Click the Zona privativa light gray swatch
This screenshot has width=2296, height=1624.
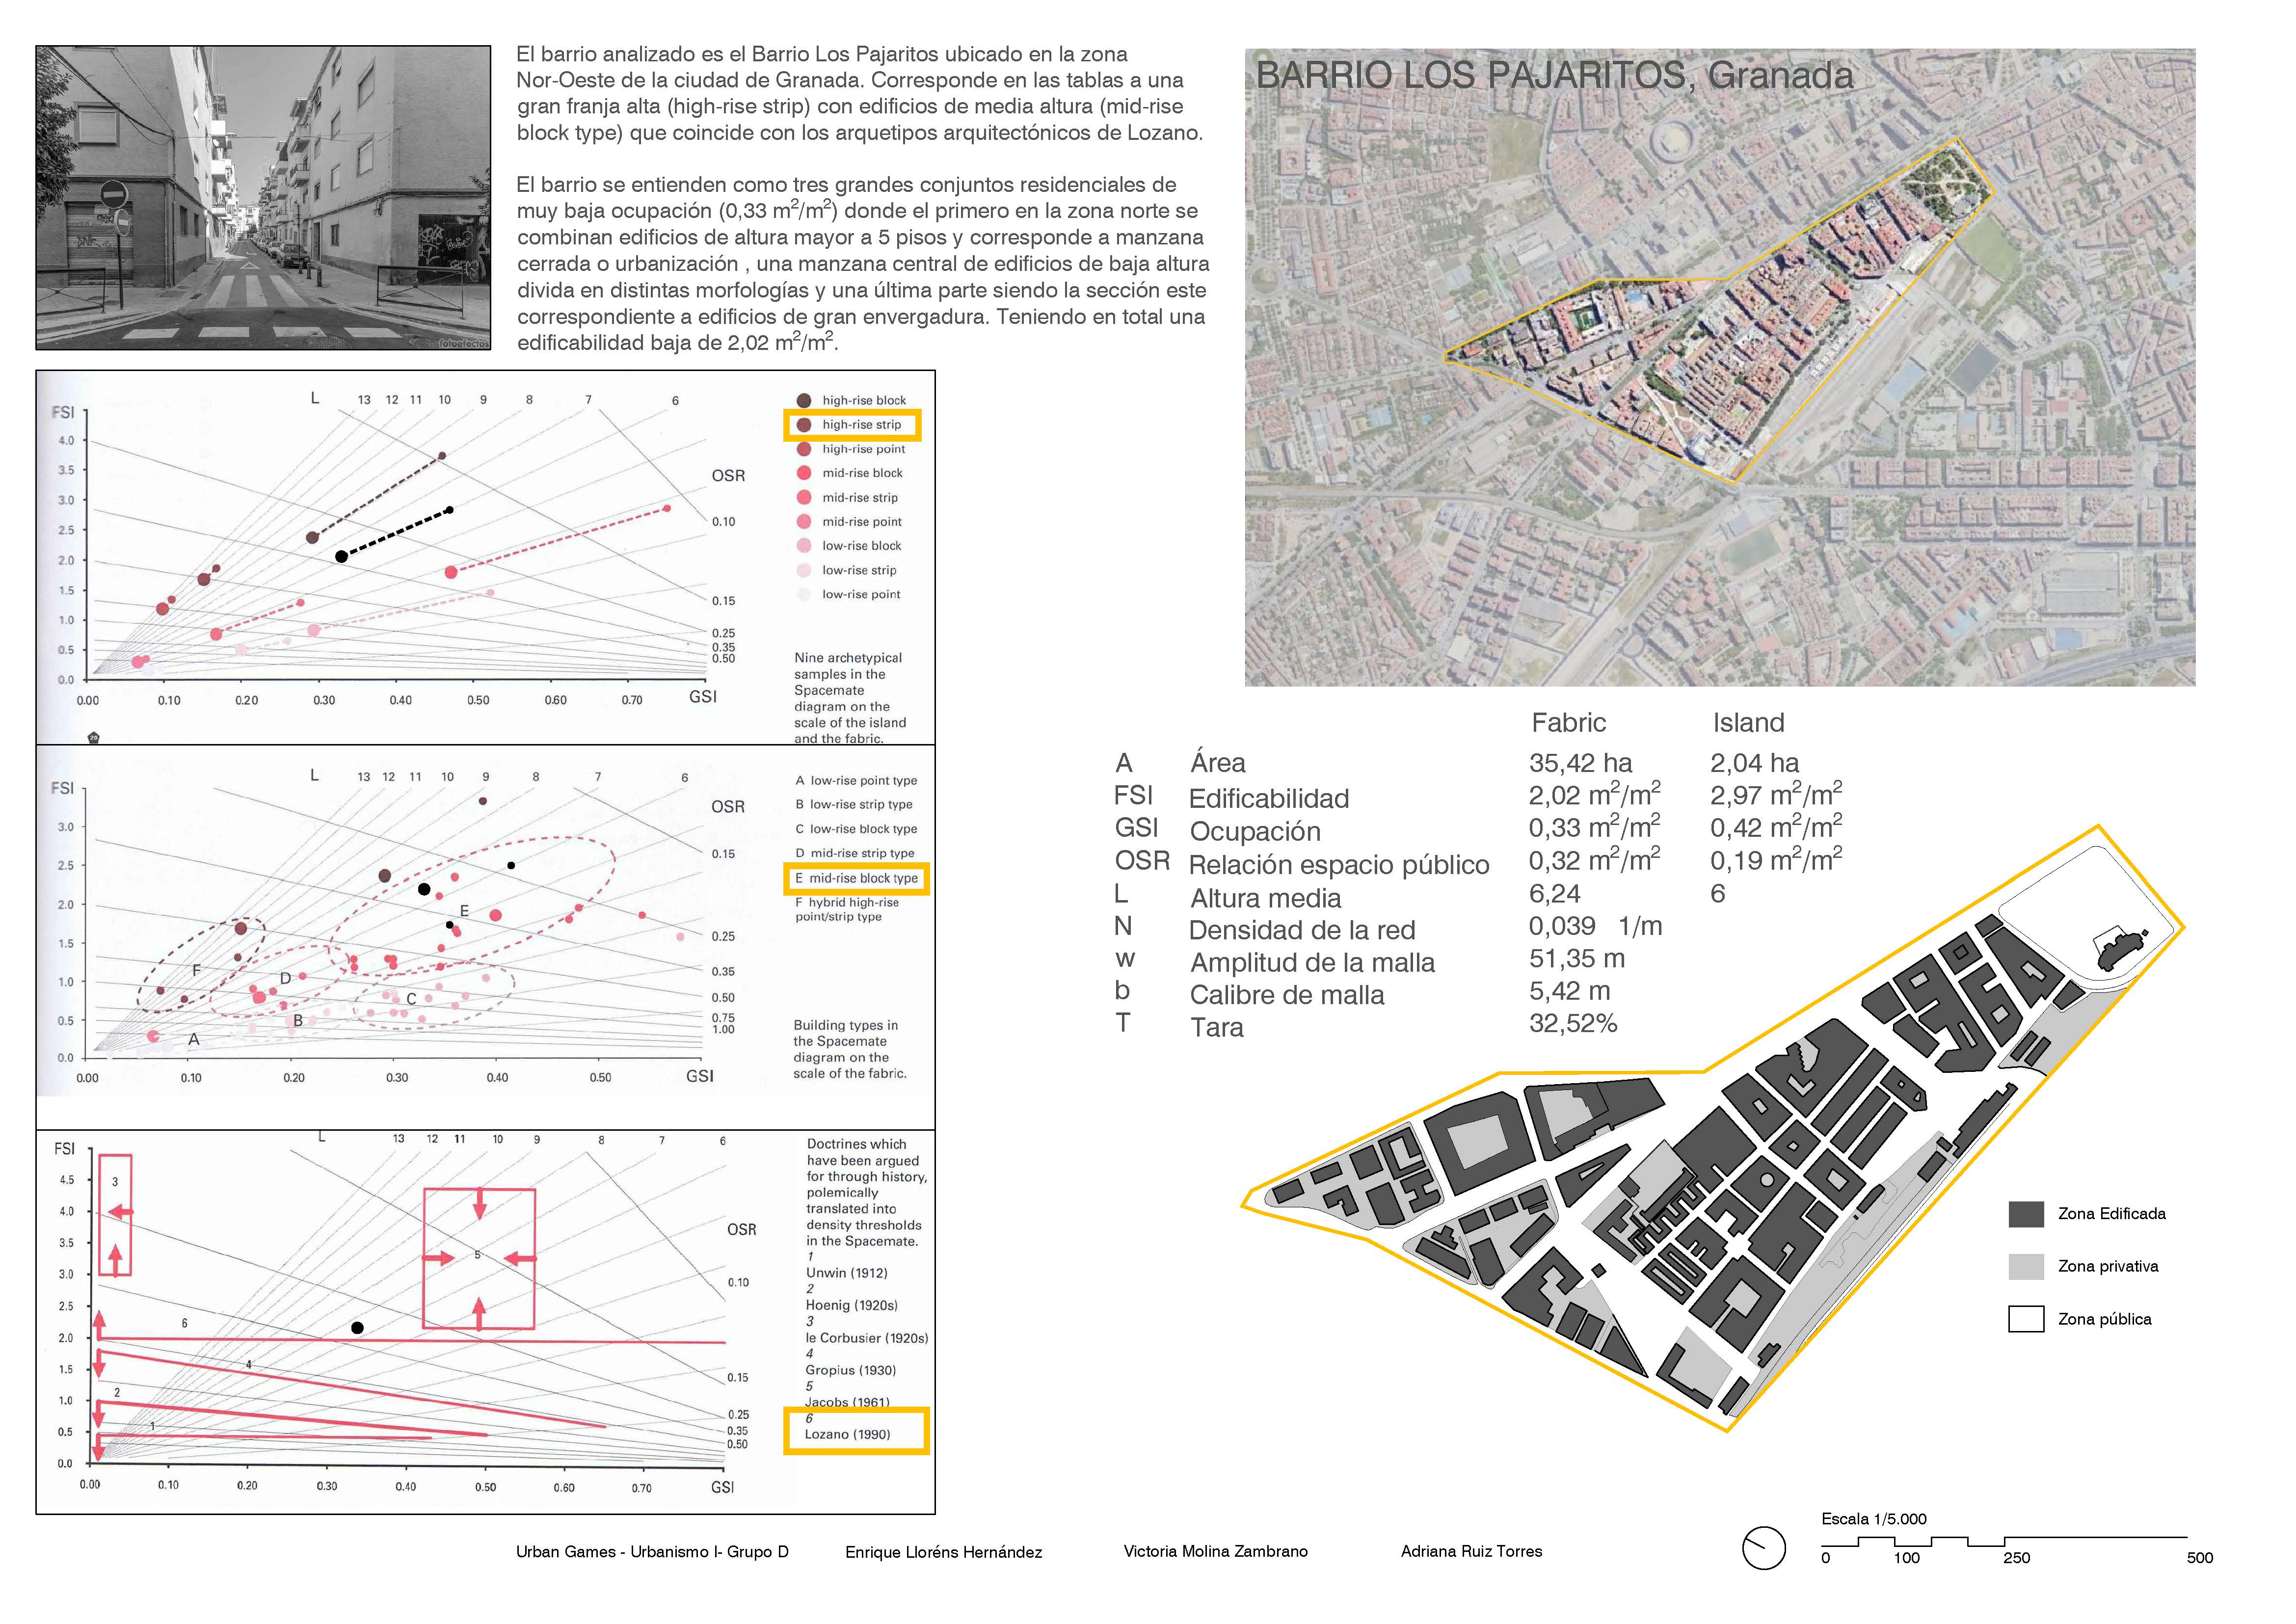pos(2026,1266)
